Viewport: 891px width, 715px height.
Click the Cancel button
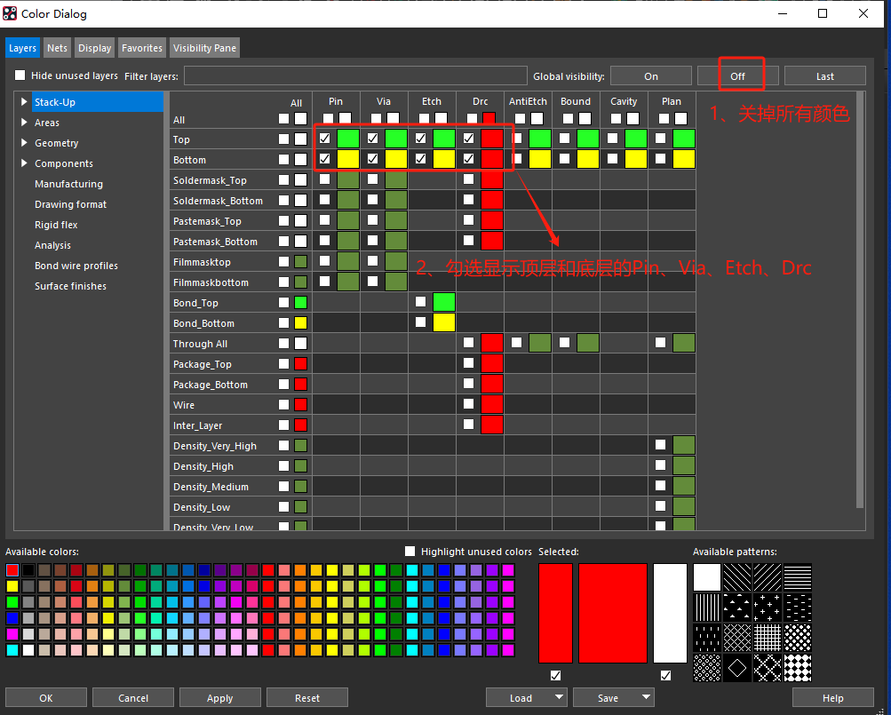coord(133,697)
